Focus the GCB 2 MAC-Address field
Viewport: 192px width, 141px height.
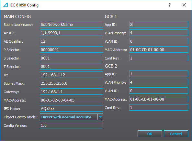pos(159,99)
